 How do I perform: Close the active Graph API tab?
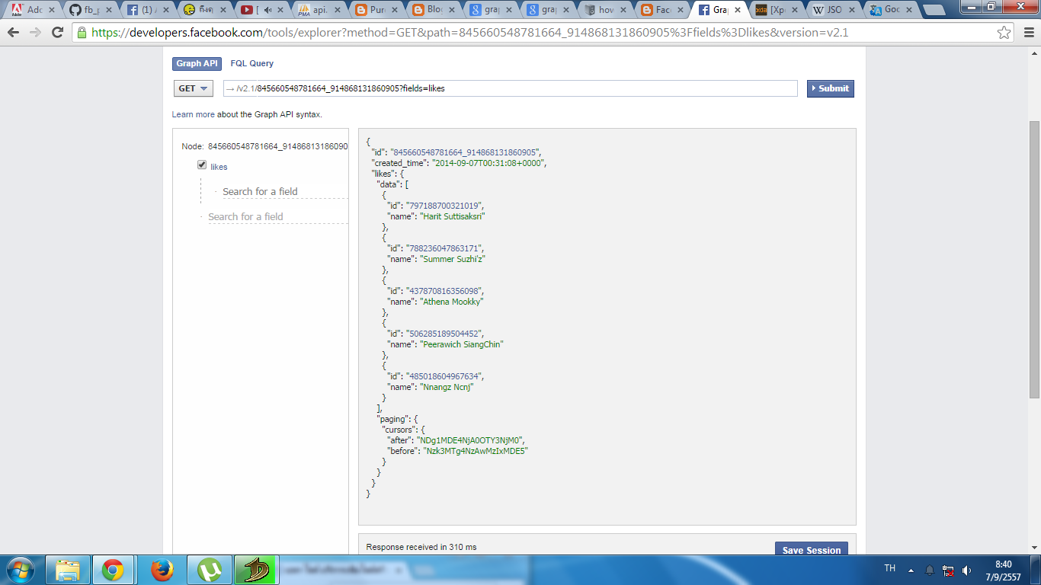click(737, 10)
